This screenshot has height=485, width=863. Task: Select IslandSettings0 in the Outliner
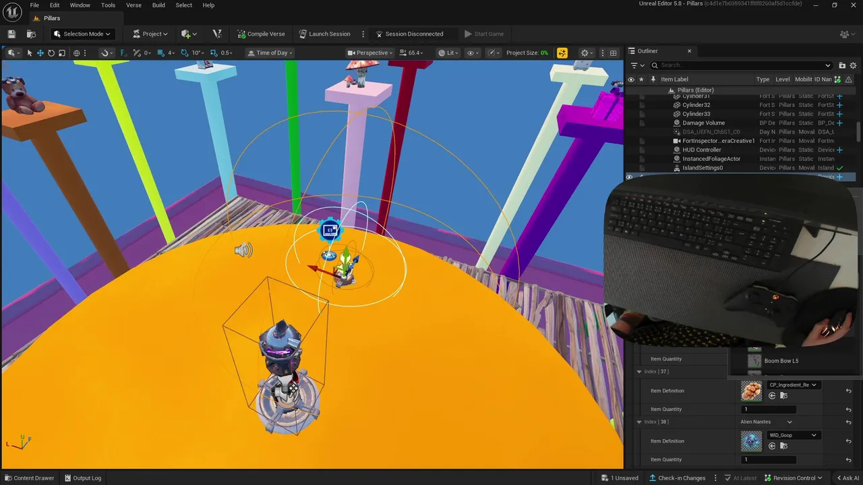pos(703,168)
